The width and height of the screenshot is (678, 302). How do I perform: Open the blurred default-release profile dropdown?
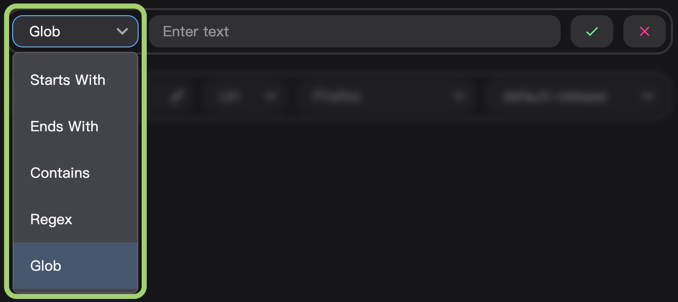coord(572,96)
